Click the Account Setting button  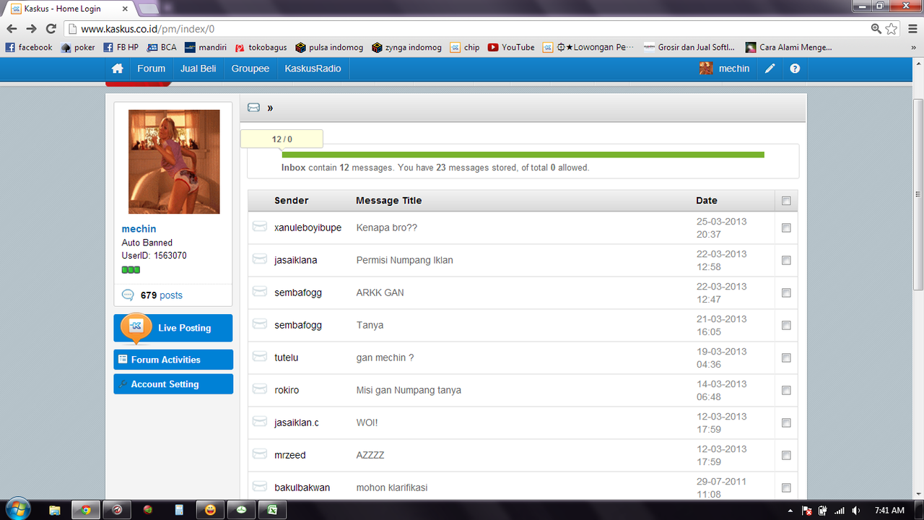[x=173, y=383]
